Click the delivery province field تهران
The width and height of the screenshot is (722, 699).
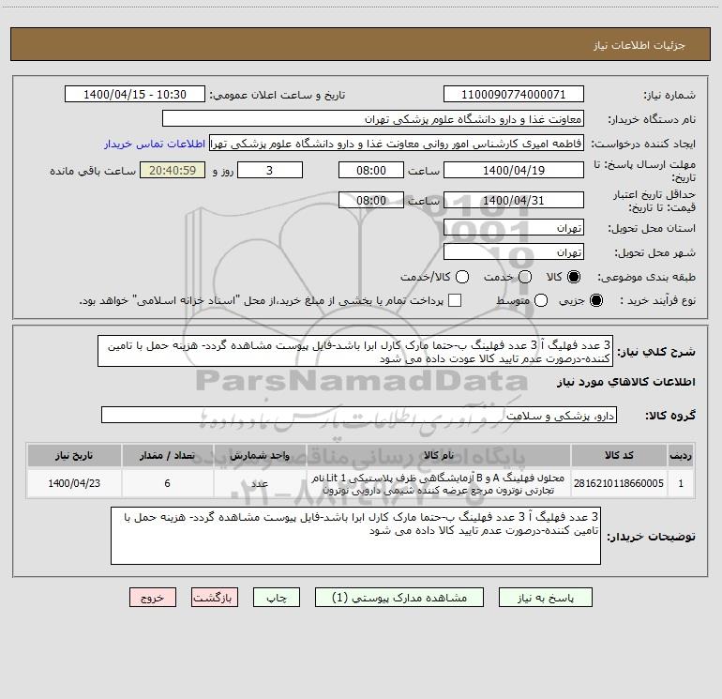[x=514, y=228]
